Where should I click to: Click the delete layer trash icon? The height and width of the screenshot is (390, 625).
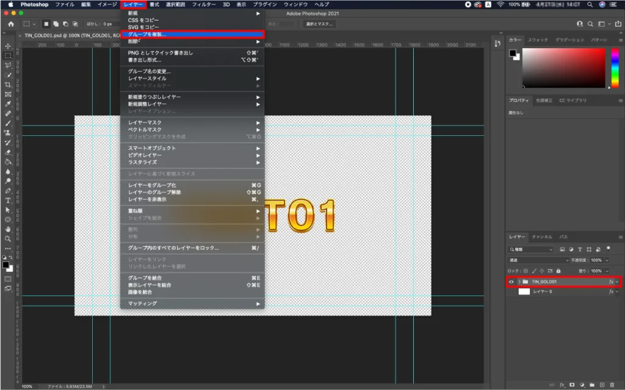[x=612, y=385]
